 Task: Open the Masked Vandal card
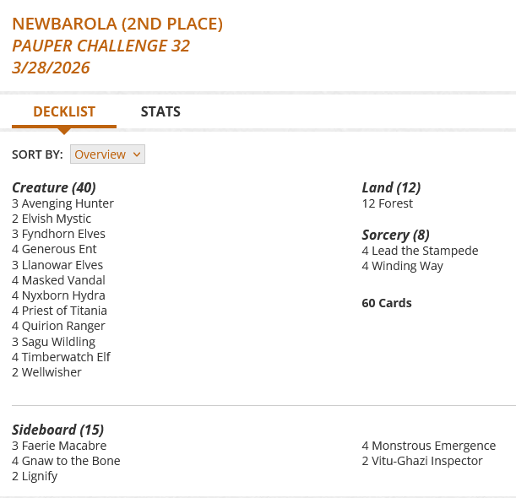click(x=63, y=280)
